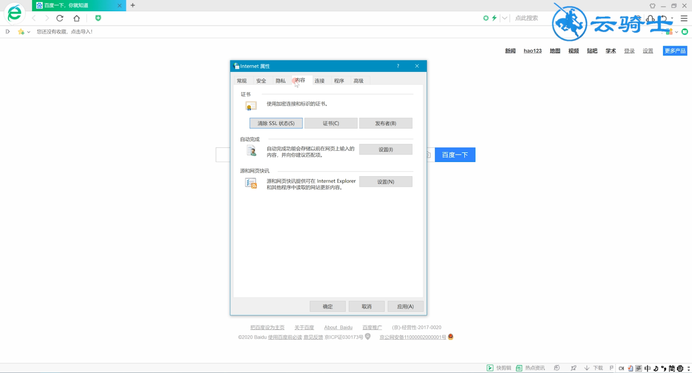Open AutoComplete 设置(I) button
Screen dimensions: 692x373
tap(386, 149)
